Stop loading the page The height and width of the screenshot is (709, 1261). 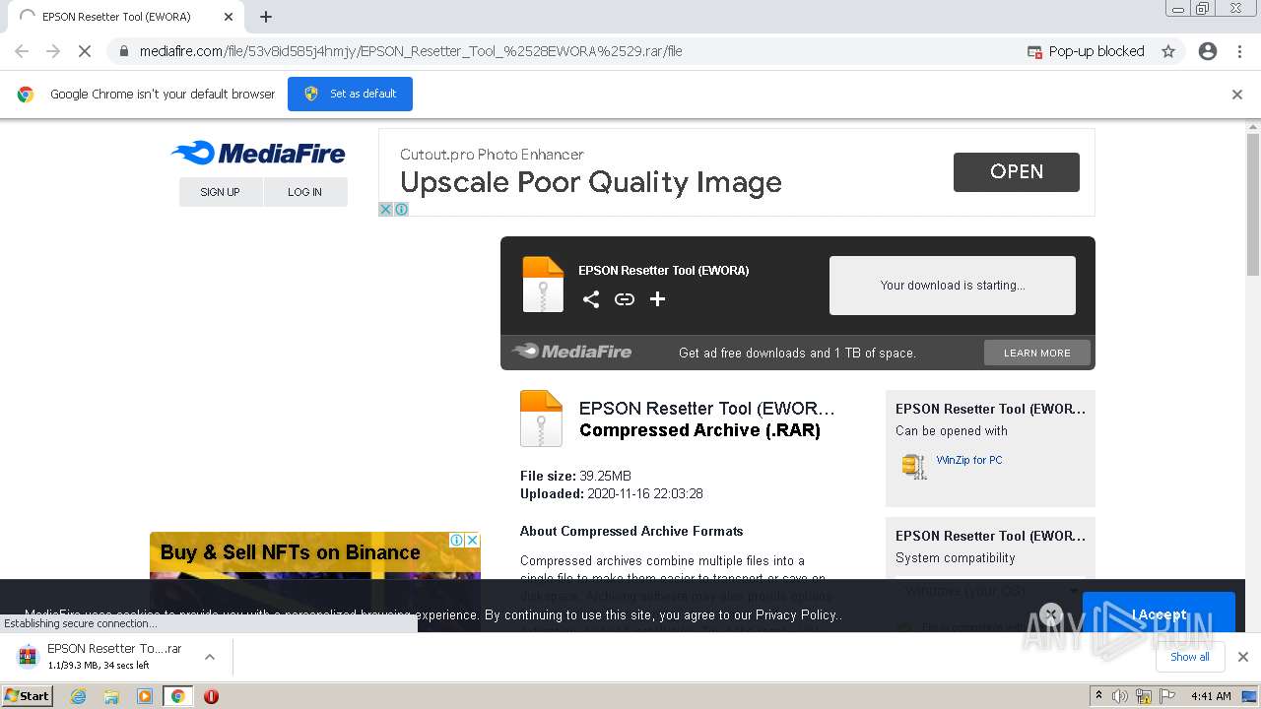85,51
